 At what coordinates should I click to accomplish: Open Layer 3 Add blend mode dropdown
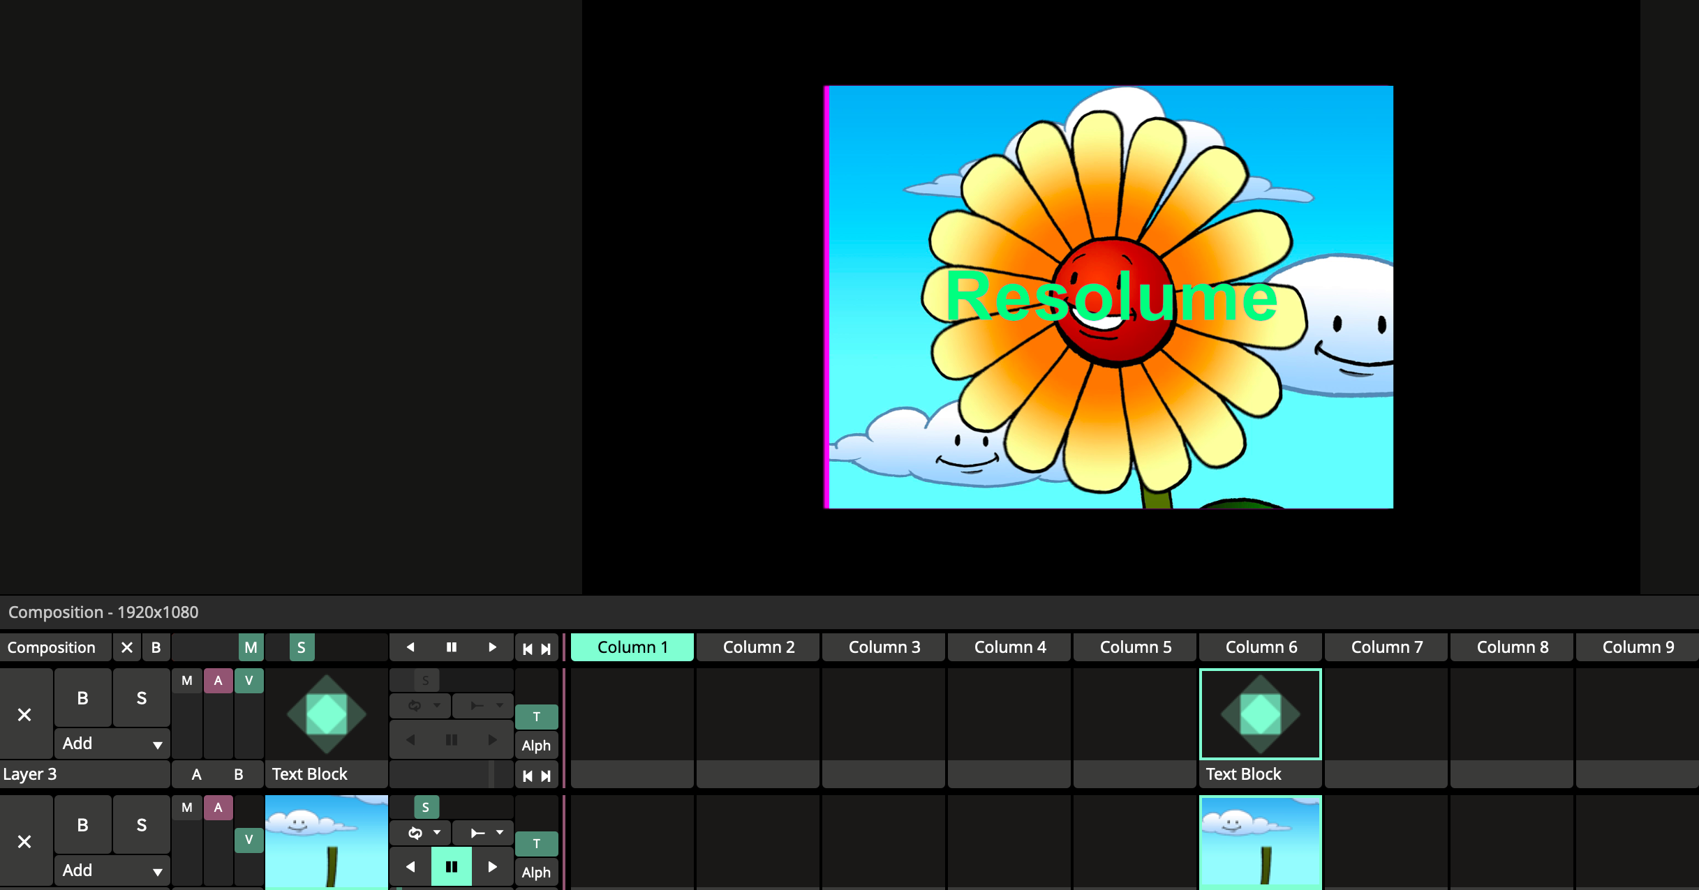click(112, 744)
